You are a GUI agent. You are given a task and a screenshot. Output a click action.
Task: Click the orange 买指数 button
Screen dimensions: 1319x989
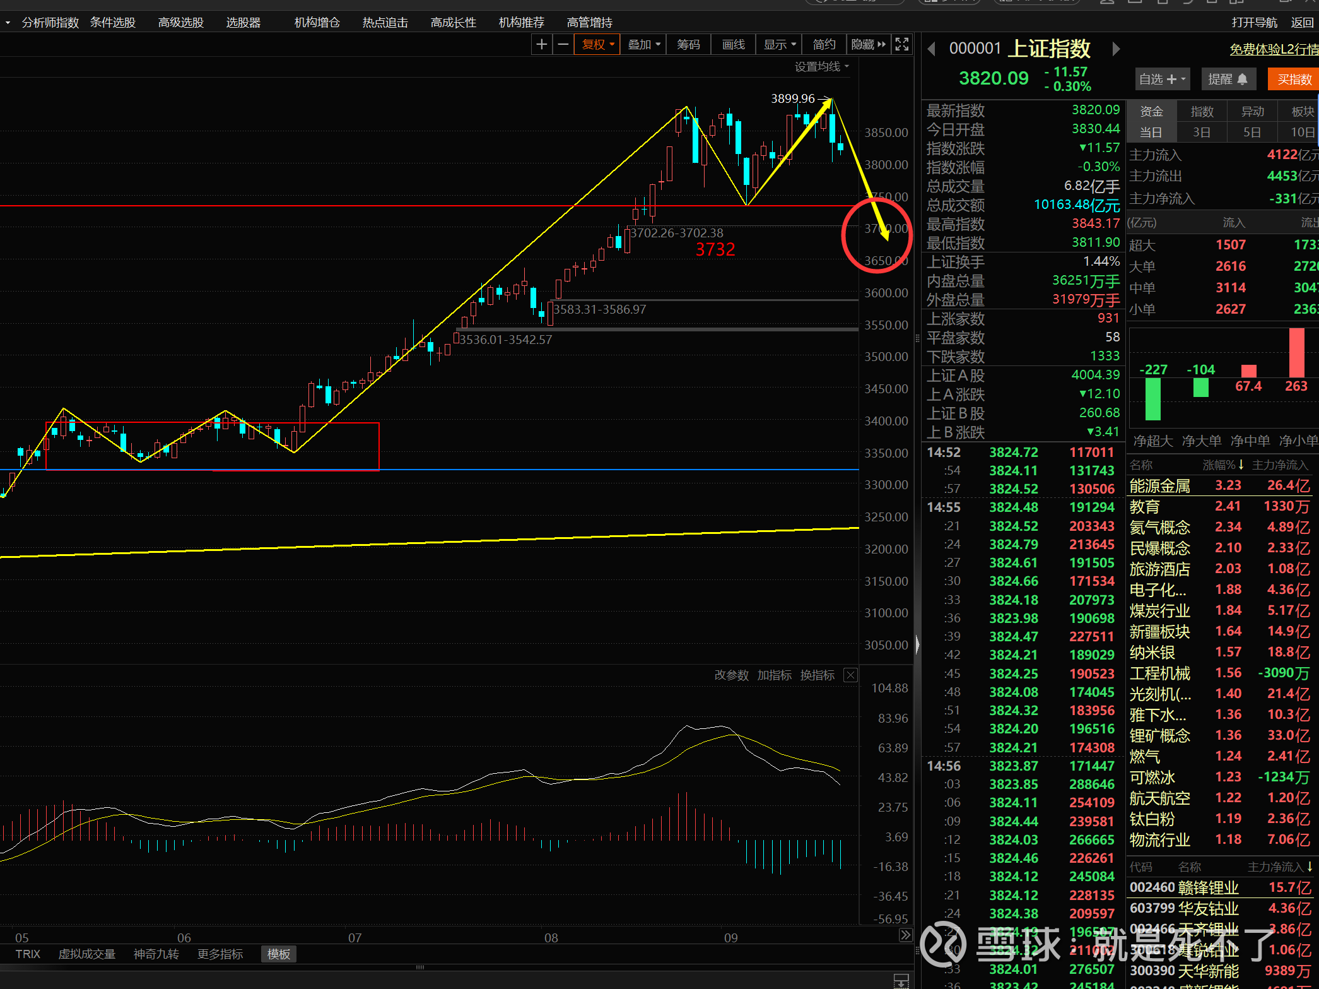coord(1294,79)
